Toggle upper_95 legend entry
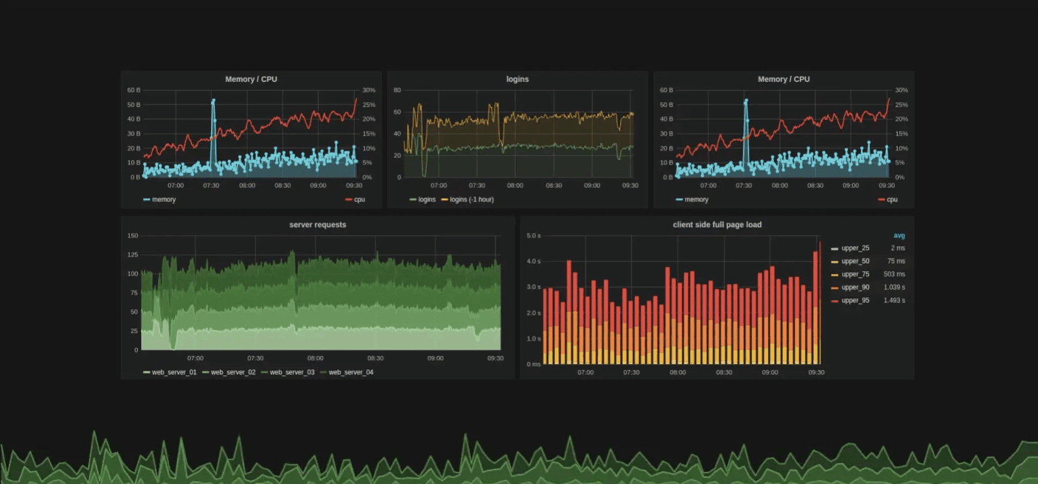The image size is (1038, 484). [851, 300]
